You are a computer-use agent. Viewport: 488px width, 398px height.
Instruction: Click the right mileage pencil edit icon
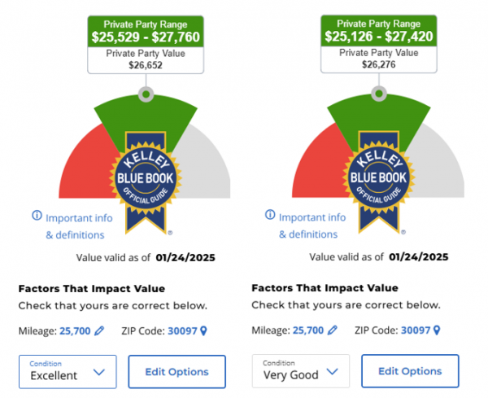333,330
